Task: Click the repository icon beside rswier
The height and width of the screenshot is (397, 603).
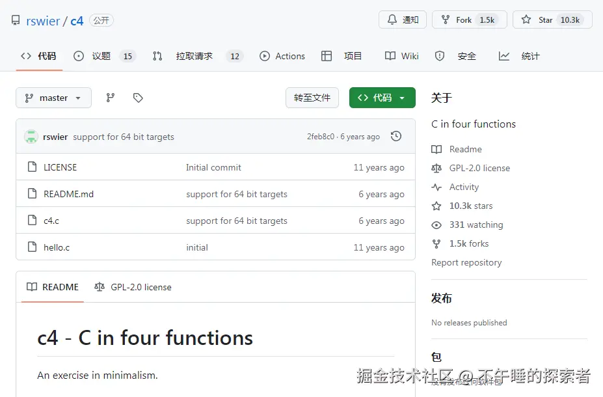Action: click(16, 20)
